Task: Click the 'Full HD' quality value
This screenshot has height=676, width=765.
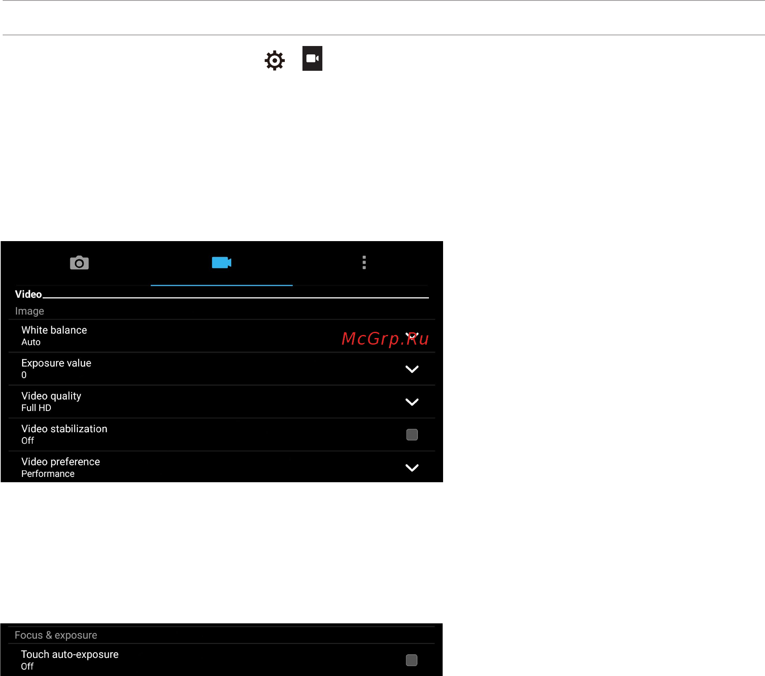Action: click(x=36, y=408)
